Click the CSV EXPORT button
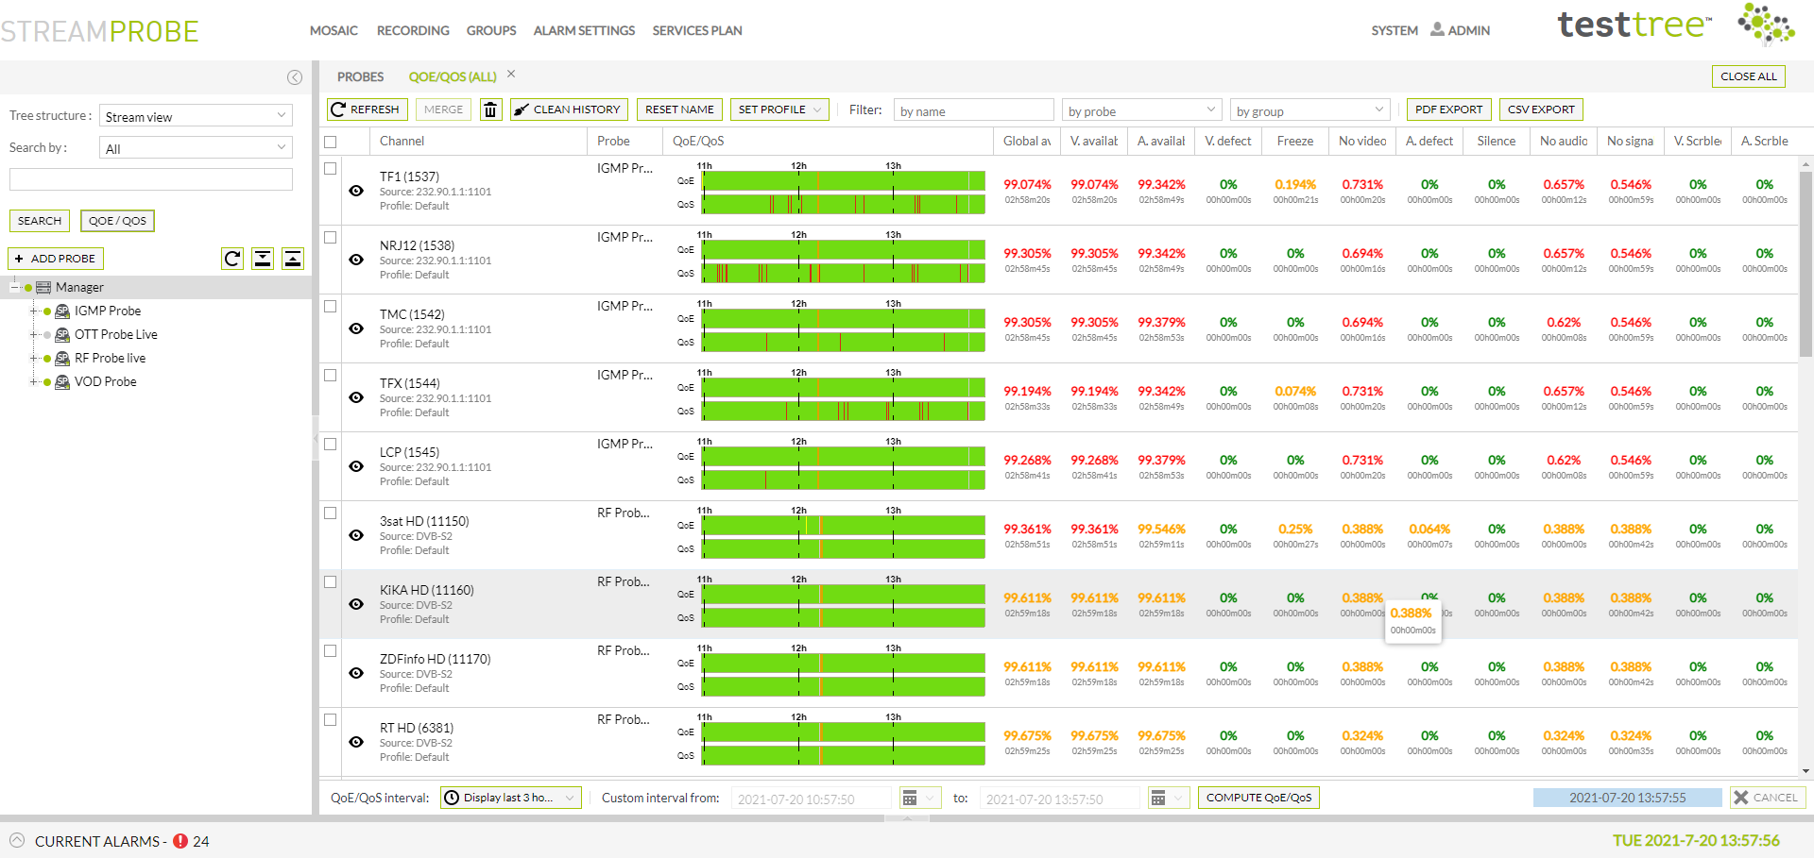The image size is (1814, 858). (1541, 109)
